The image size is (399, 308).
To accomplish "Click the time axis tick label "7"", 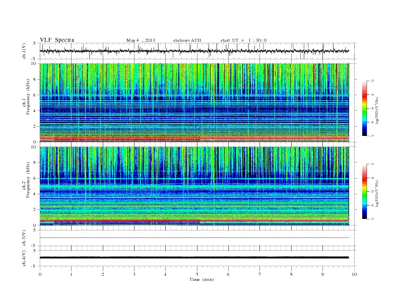I will 260,274.
